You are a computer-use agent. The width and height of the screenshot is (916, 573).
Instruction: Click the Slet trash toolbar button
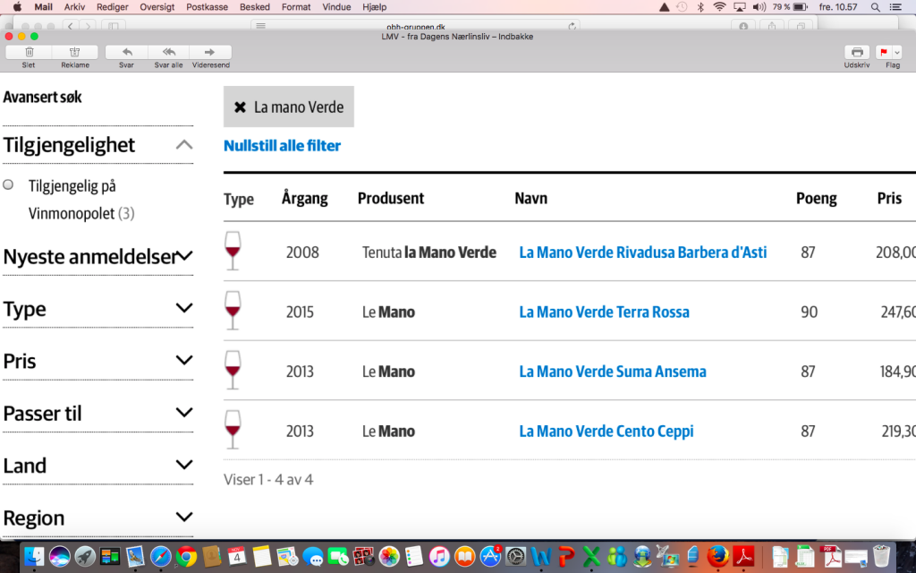[x=29, y=52]
